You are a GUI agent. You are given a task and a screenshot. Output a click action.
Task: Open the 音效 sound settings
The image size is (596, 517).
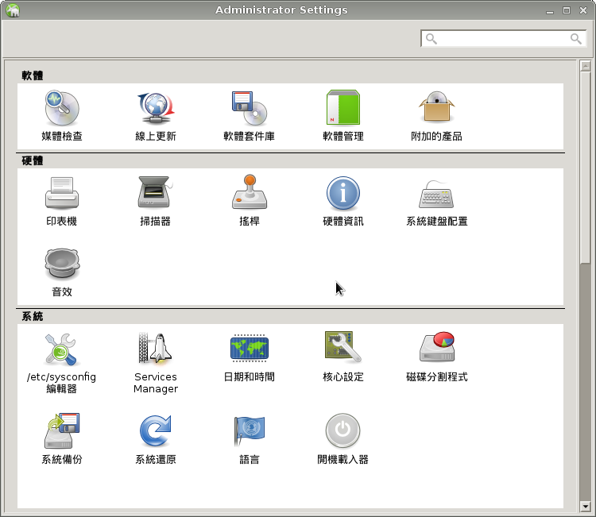[62, 272]
